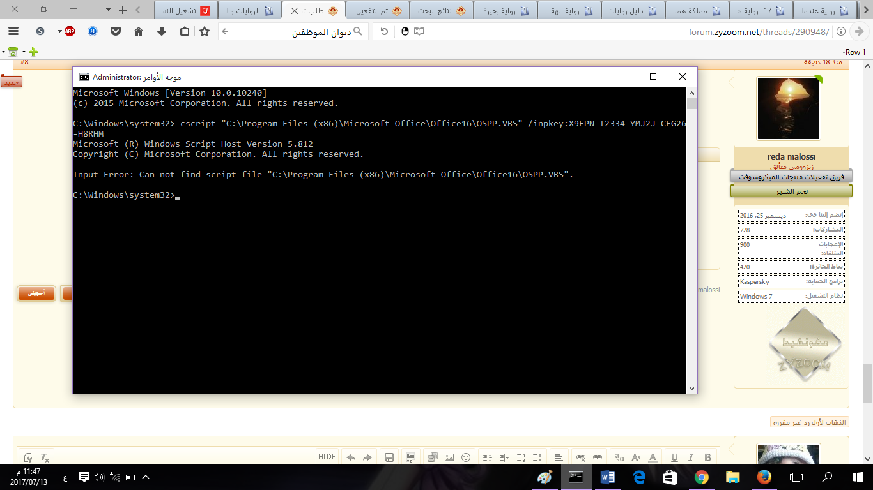Open the downloads arrow icon
Screen dimensions: 873x490
(162, 31)
